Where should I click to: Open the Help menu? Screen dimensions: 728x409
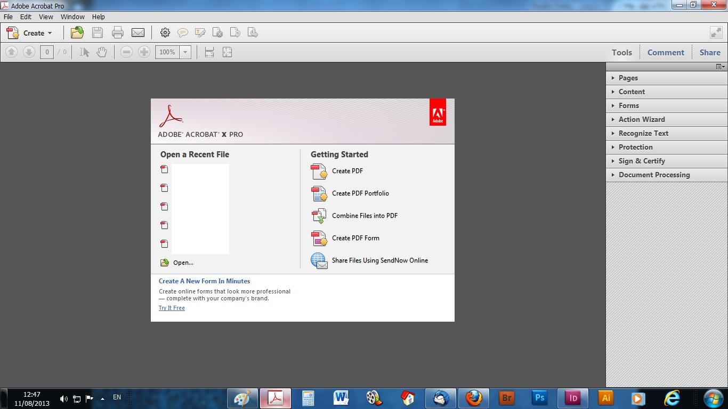click(99, 17)
